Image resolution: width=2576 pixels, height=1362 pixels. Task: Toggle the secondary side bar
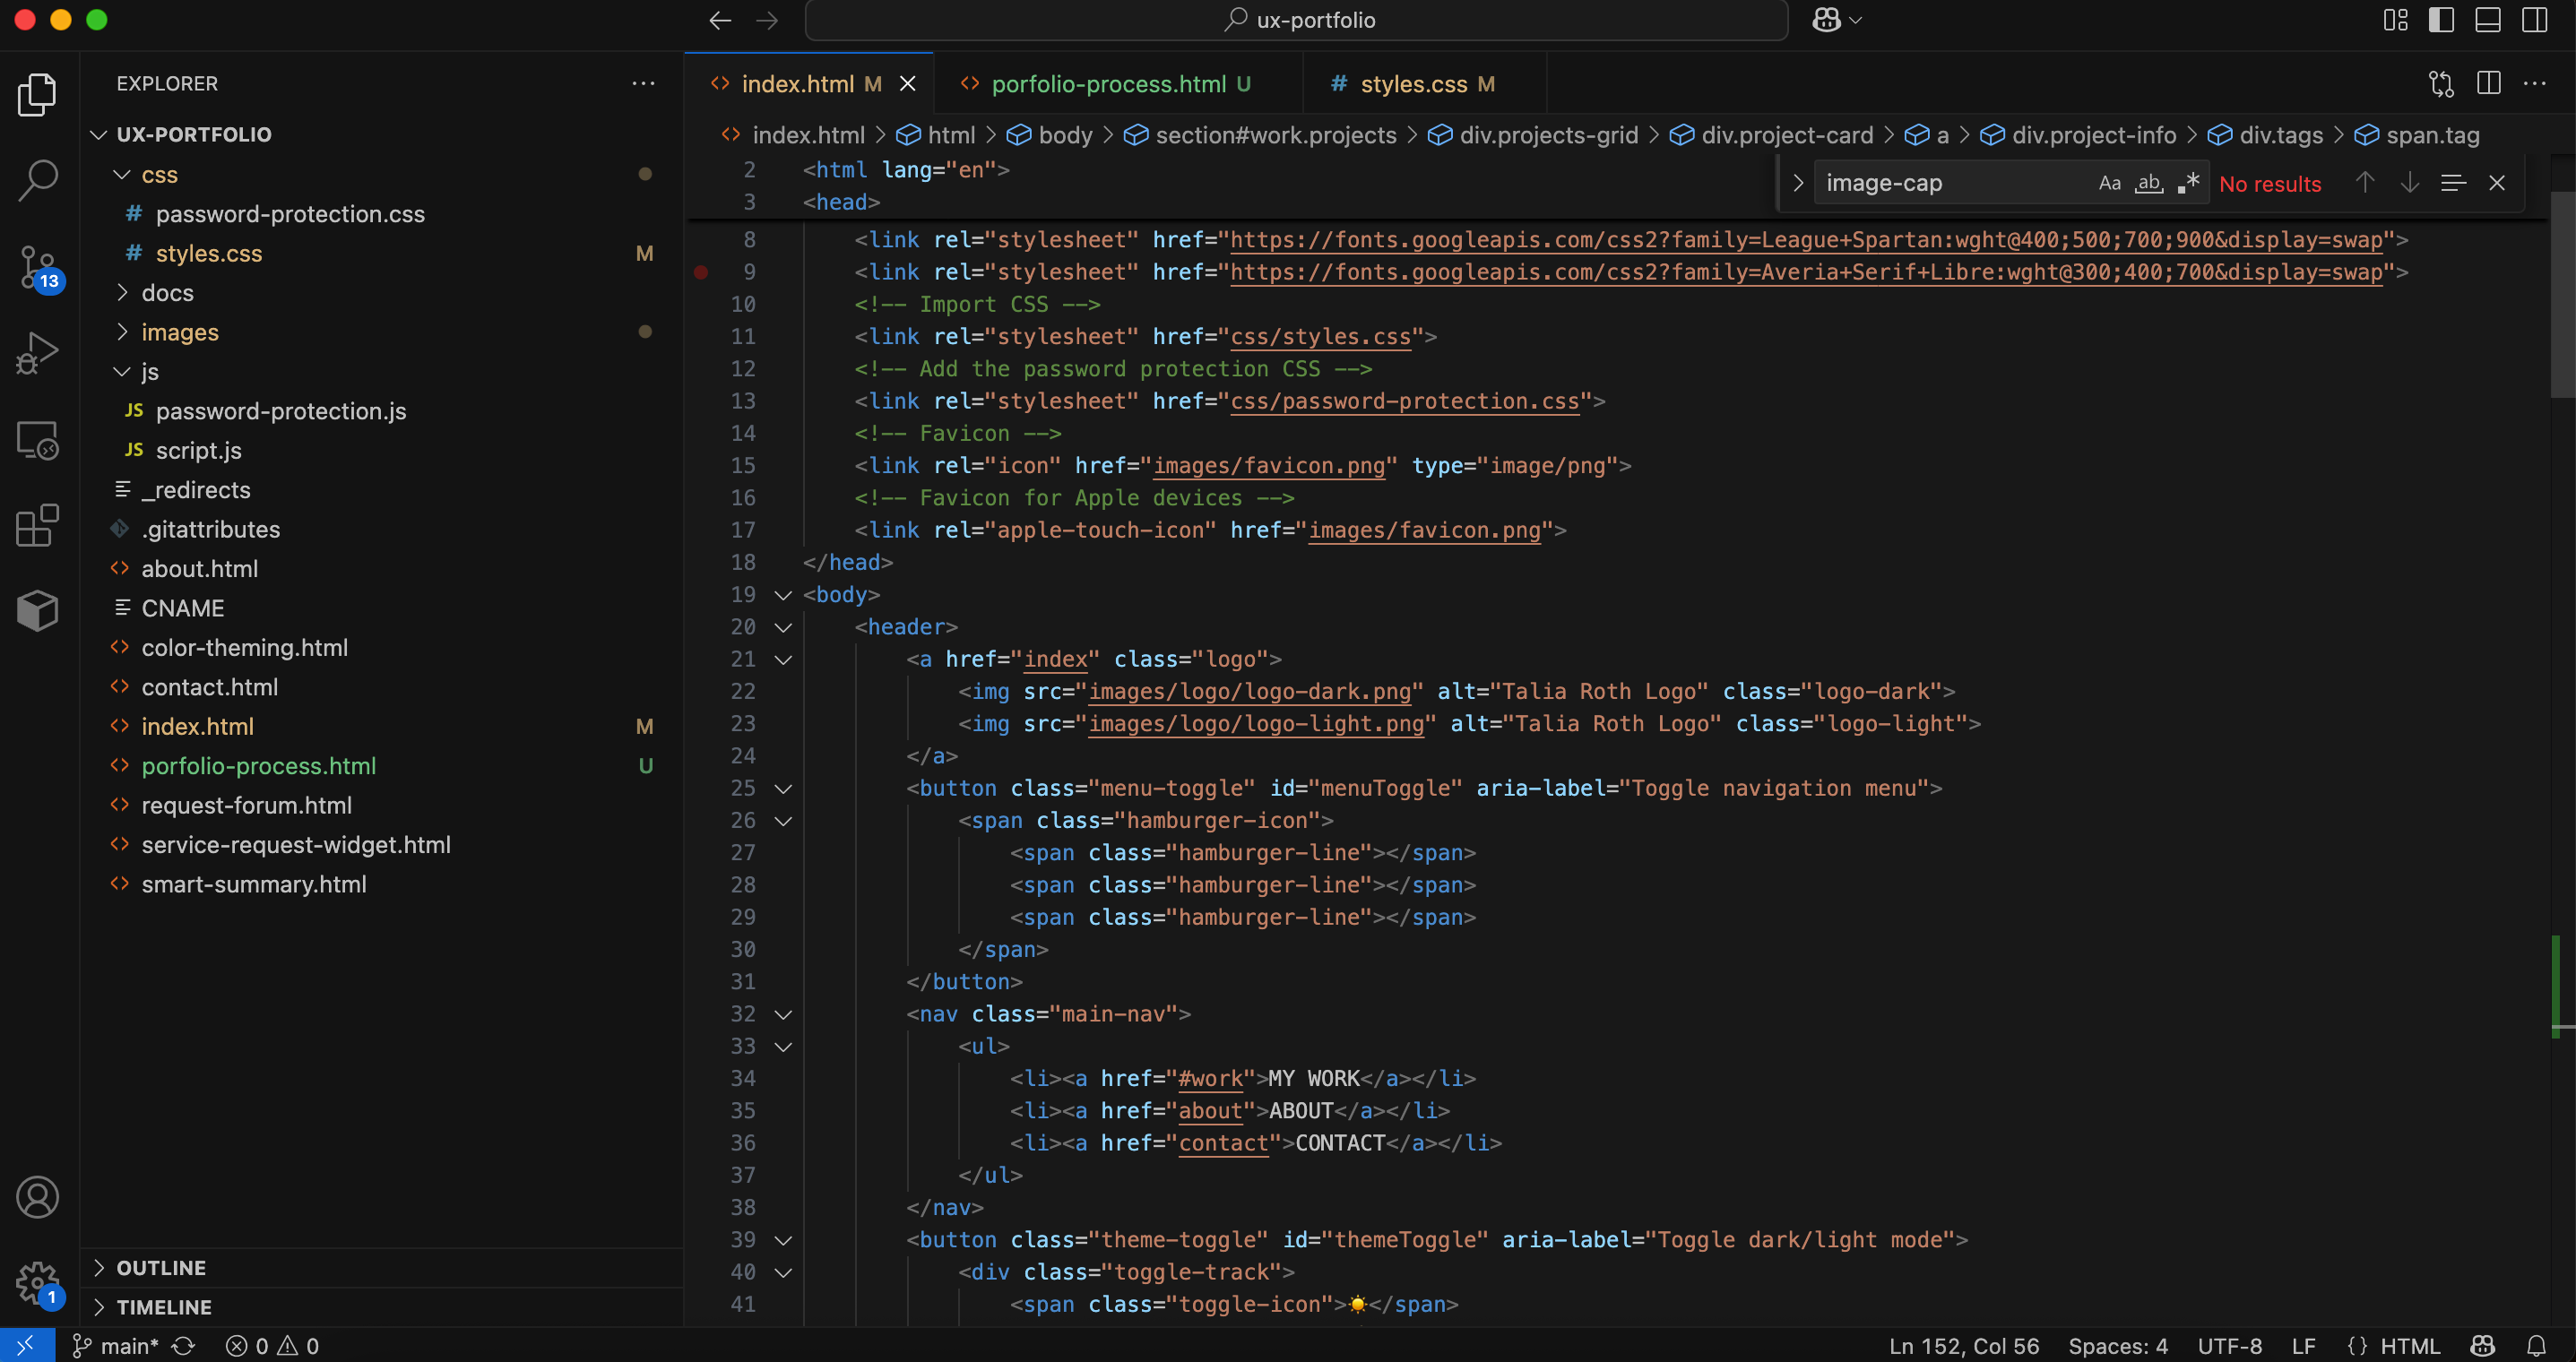click(x=2535, y=20)
